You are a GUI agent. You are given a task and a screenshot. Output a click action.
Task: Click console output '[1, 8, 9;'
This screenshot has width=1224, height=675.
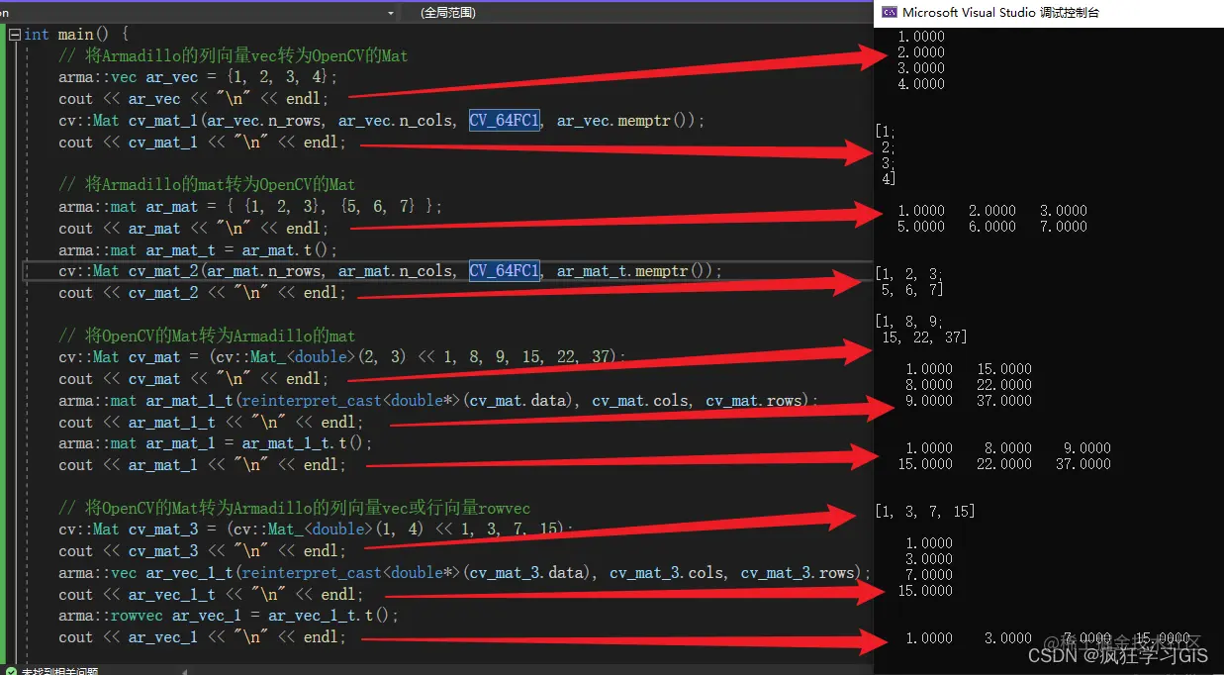(x=908, y=322)
